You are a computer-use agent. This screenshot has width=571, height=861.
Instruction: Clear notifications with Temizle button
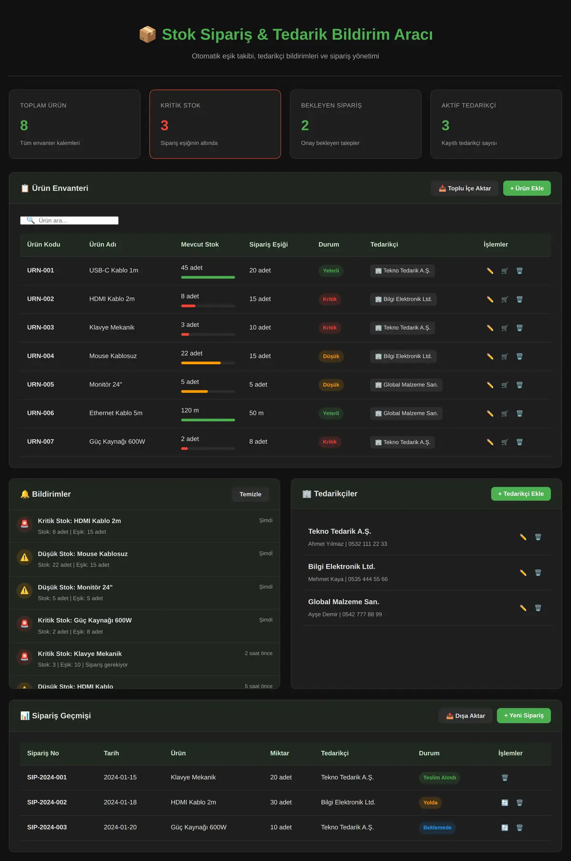point(250,494)
